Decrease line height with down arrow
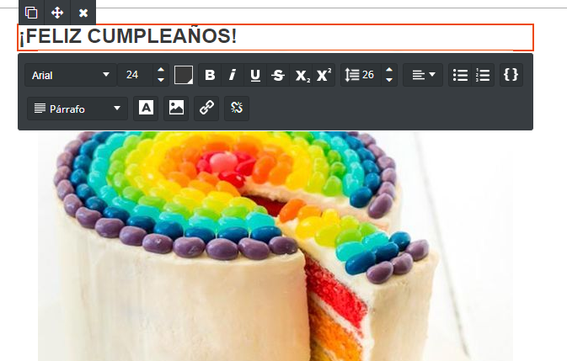Screen dimensions: 567x361 (x=389, y=80)
